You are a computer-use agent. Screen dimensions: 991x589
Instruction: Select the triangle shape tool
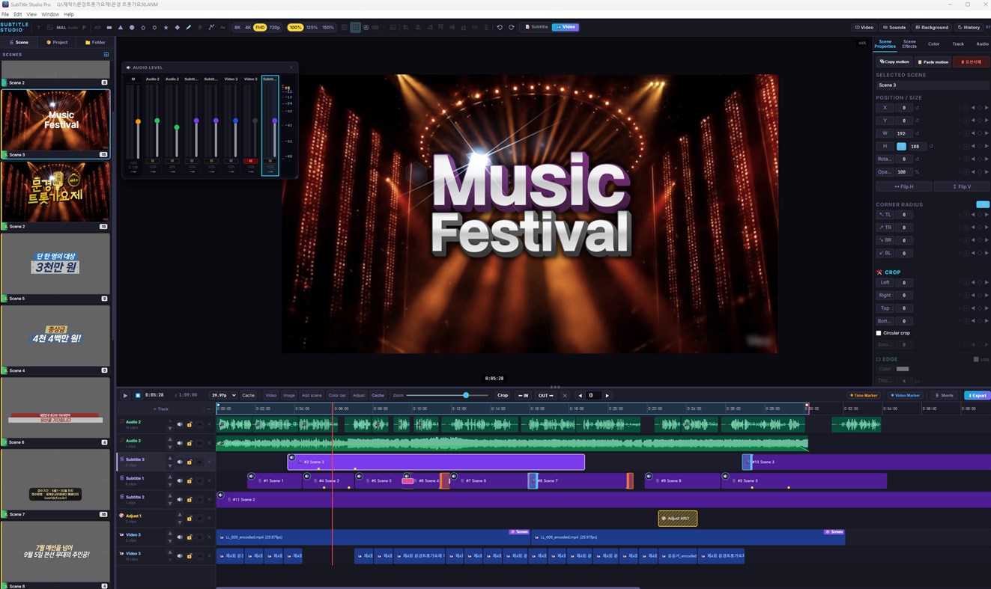click(x=121, y=27)
